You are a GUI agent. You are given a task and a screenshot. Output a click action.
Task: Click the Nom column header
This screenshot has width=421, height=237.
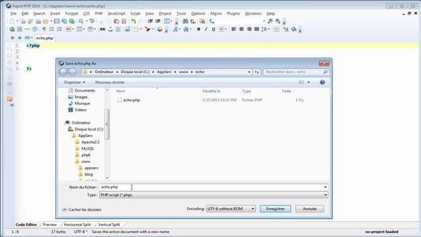pyautogui.click(x=121, y=92)
